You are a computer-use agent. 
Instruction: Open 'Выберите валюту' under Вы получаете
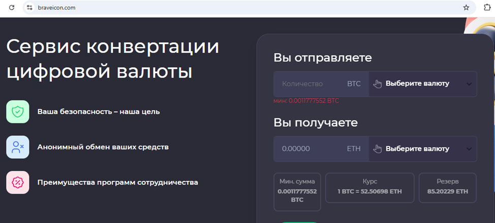[x=423, y=148]
